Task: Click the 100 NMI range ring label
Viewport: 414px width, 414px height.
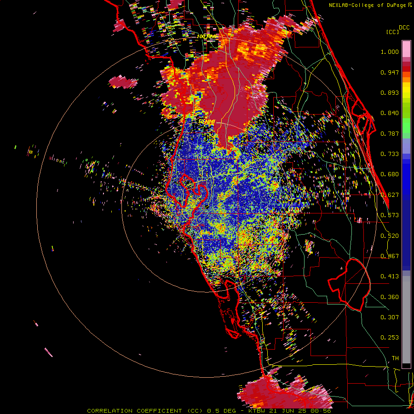Action: 207,36
